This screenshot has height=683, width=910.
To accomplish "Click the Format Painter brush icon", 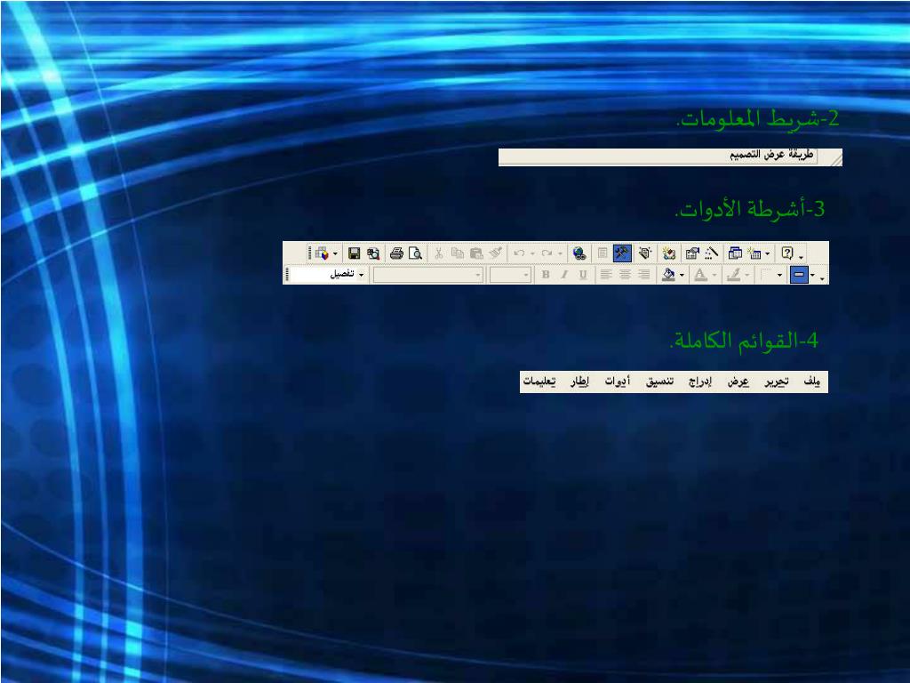I will 495,253.
